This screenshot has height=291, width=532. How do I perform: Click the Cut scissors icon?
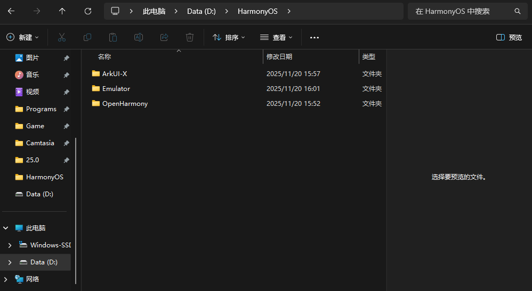tap(62, 37)
